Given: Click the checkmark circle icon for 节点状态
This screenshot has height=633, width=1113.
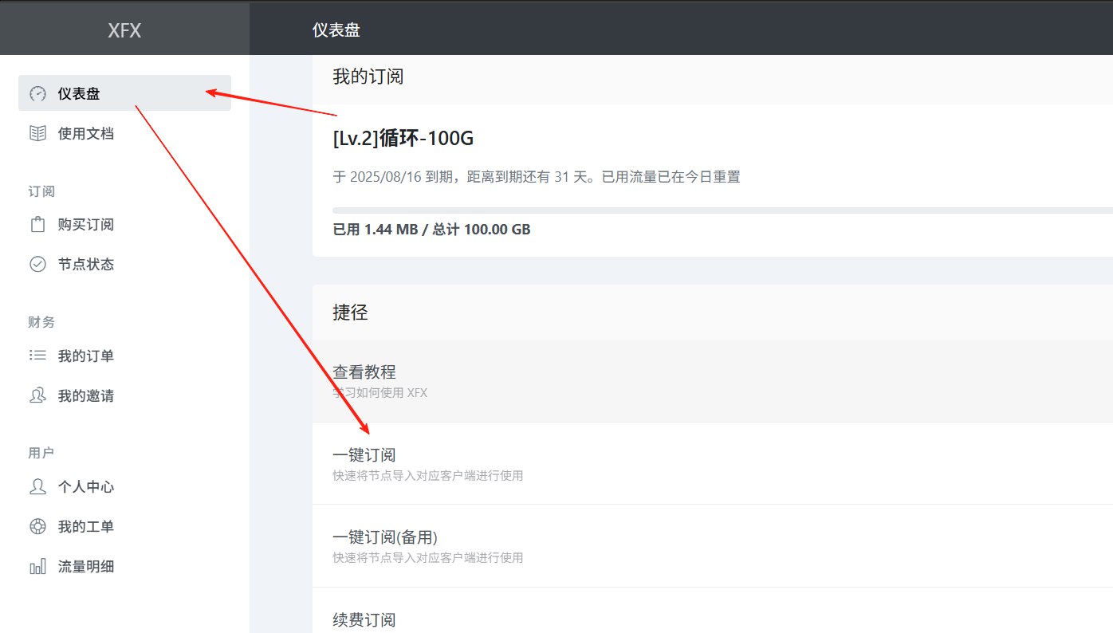Looking at the screenshot, I should click(37, 264).
